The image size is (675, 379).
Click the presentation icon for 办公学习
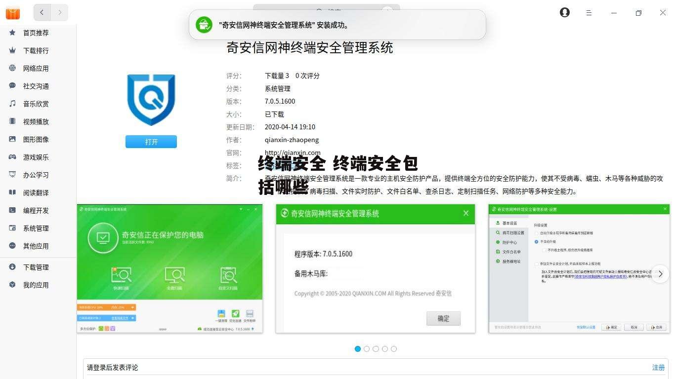pos(12,175)
